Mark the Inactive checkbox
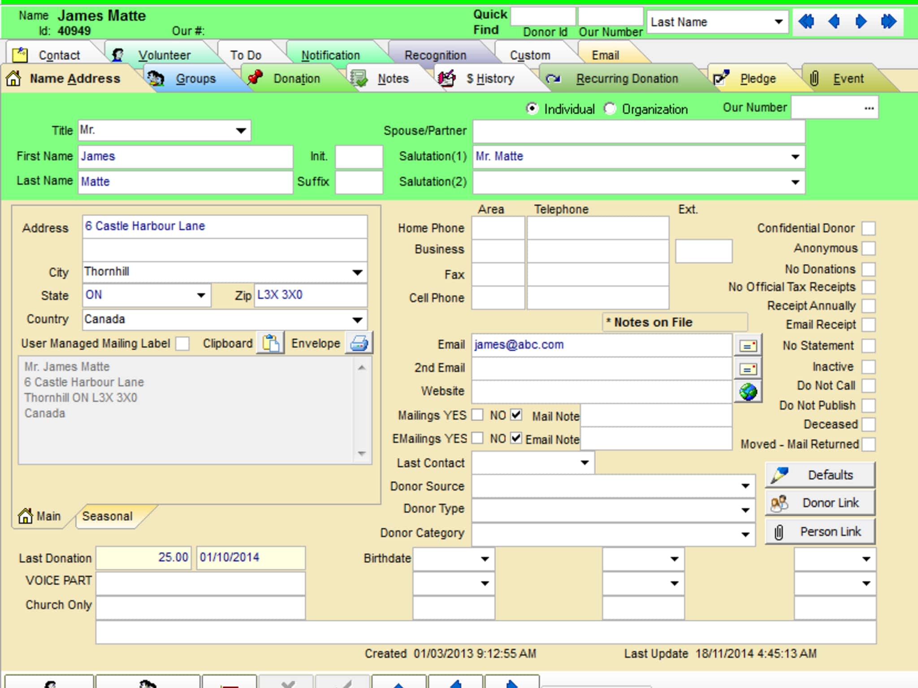This screenshot has height=688, width=918. (x=869, y=367)
